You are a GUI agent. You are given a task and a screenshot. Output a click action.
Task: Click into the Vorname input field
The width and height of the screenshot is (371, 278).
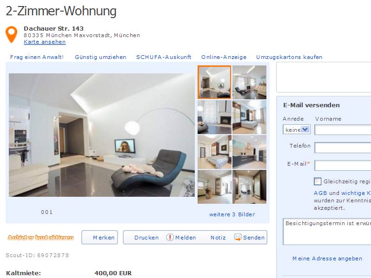tap(343, 130)
